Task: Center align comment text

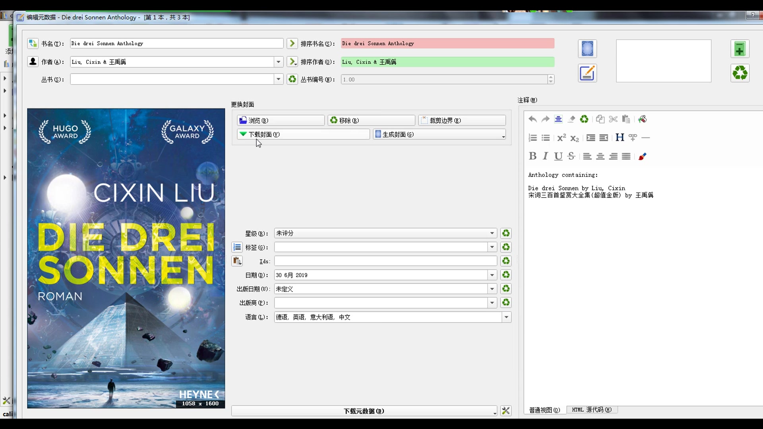Action: coord(600,156)
